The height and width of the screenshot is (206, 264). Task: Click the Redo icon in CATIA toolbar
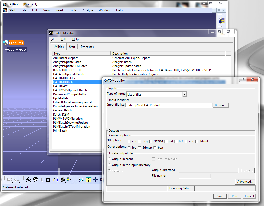tap(17, 180)
